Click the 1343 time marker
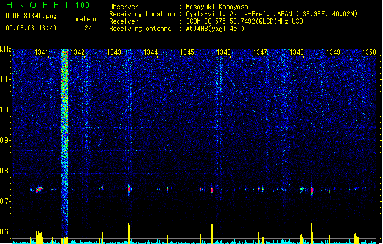The image size is (383, 244). pos(114,52)
